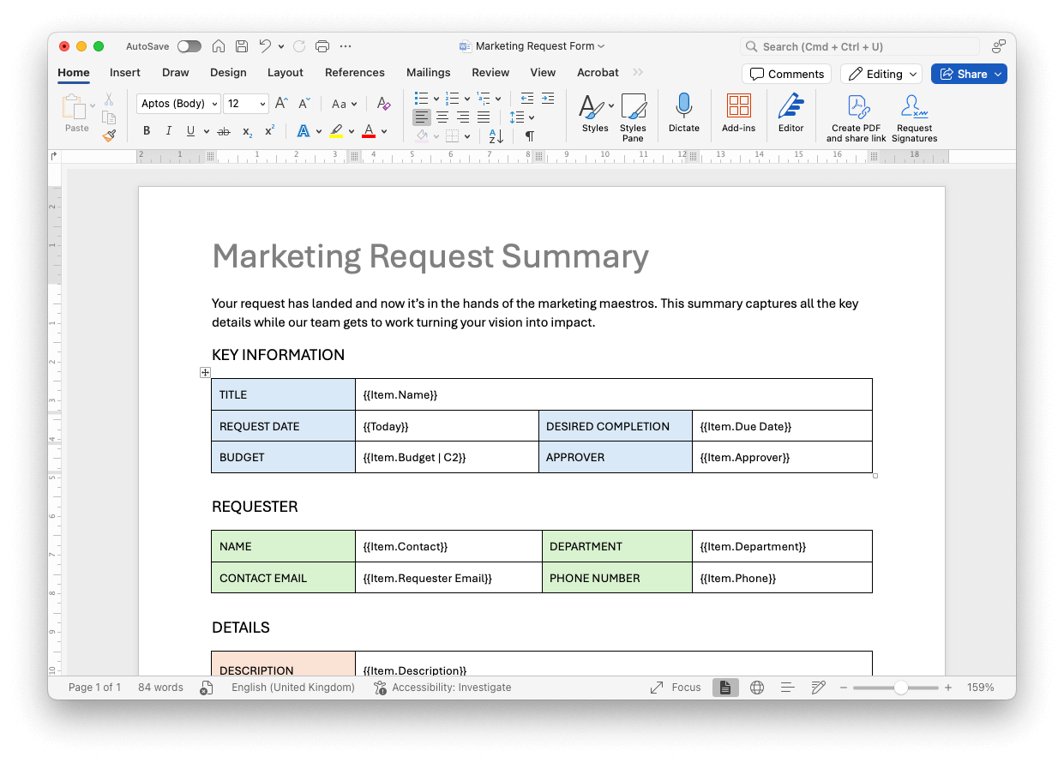Click the English (United Kingdom) language indicator
This screenshot has width=1064, height=763.
coord(293,688)
